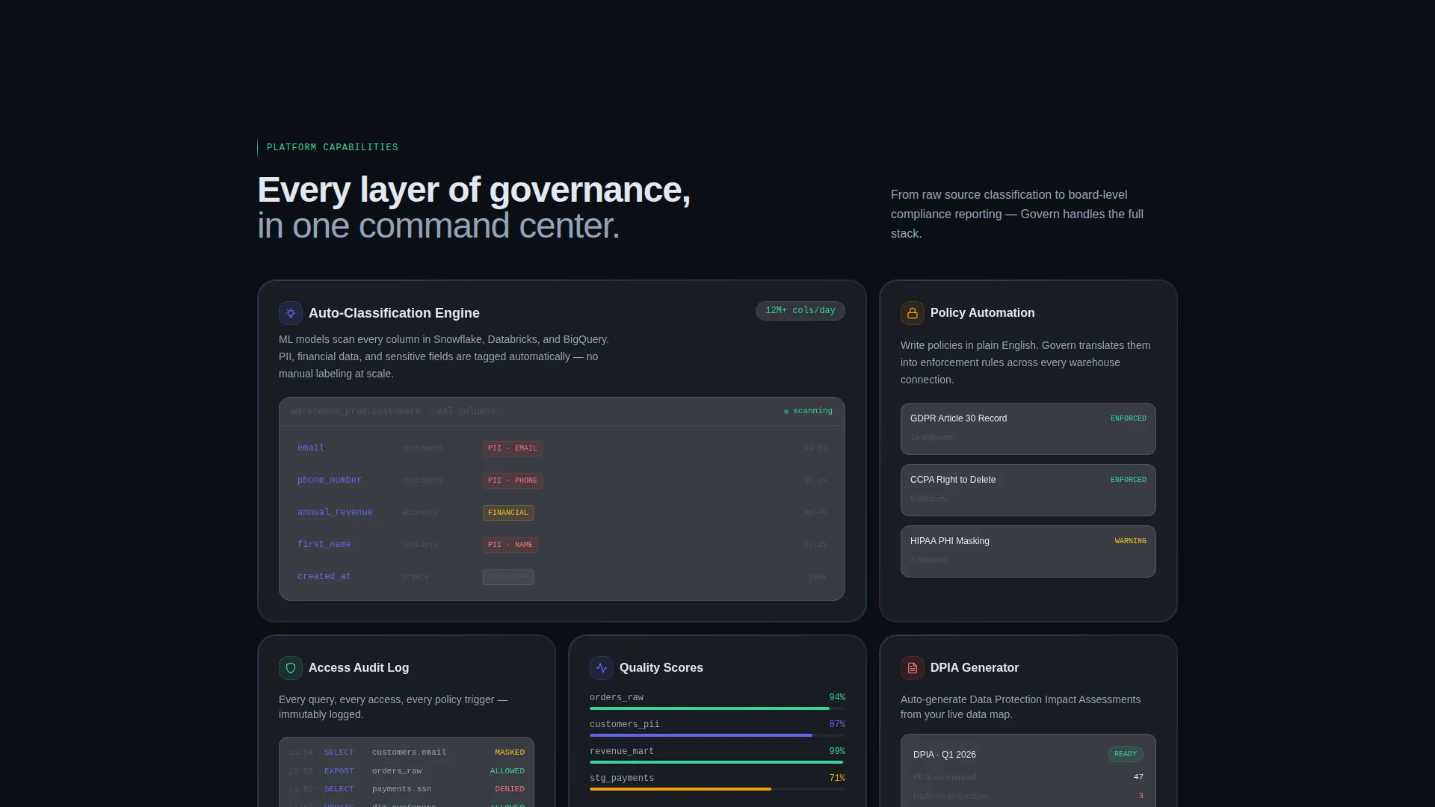Select the FINANCIAL classification tag
Screen dimensions: 1435x807
click(x=508, y=513)
